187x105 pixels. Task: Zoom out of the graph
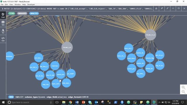[x=183, y=92]
